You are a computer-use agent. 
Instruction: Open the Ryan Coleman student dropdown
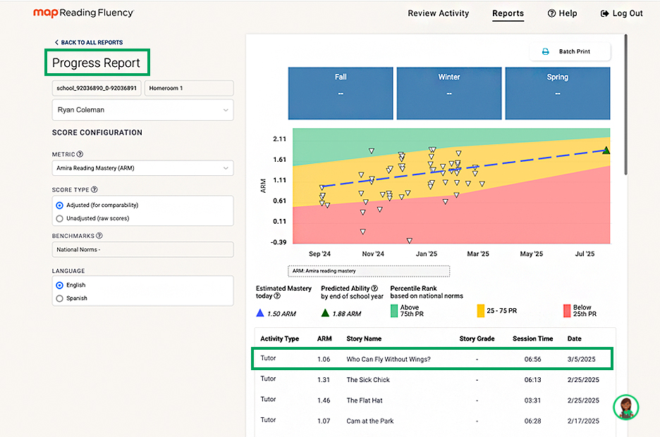pyautogui.click(x=142, y=110)
